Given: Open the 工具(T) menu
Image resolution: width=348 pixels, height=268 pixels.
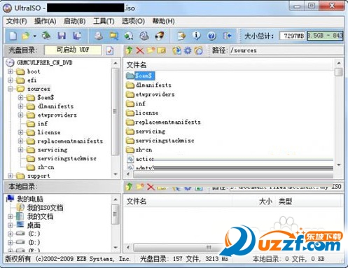Looking at the screenshot, I should click(x=104, y=21).
